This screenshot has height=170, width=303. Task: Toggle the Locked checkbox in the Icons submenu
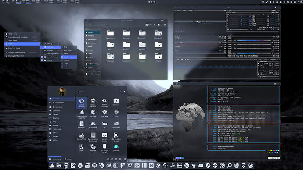pyautogui.click(x=42, y=60)
